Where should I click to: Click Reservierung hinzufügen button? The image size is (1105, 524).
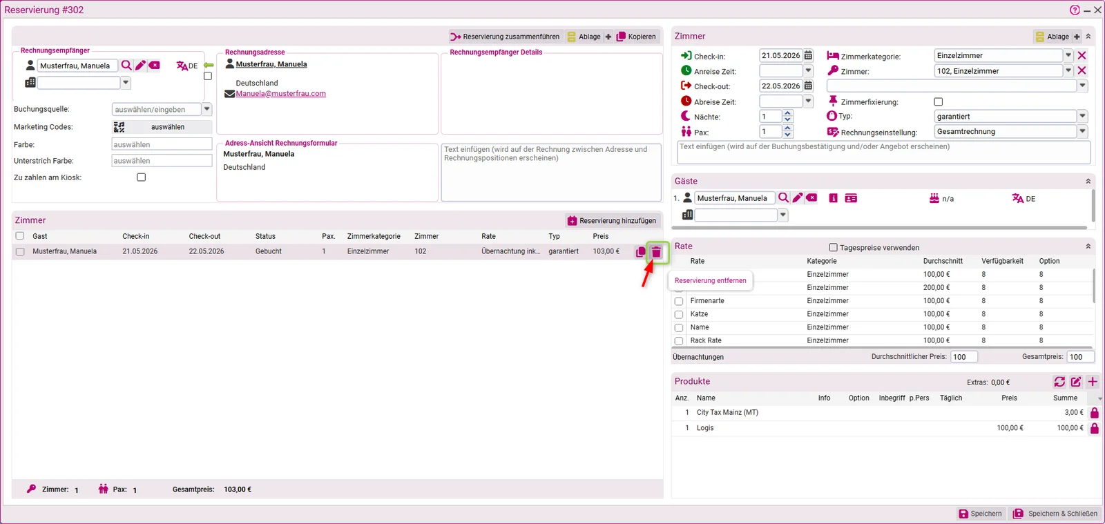tap(612, 221)
